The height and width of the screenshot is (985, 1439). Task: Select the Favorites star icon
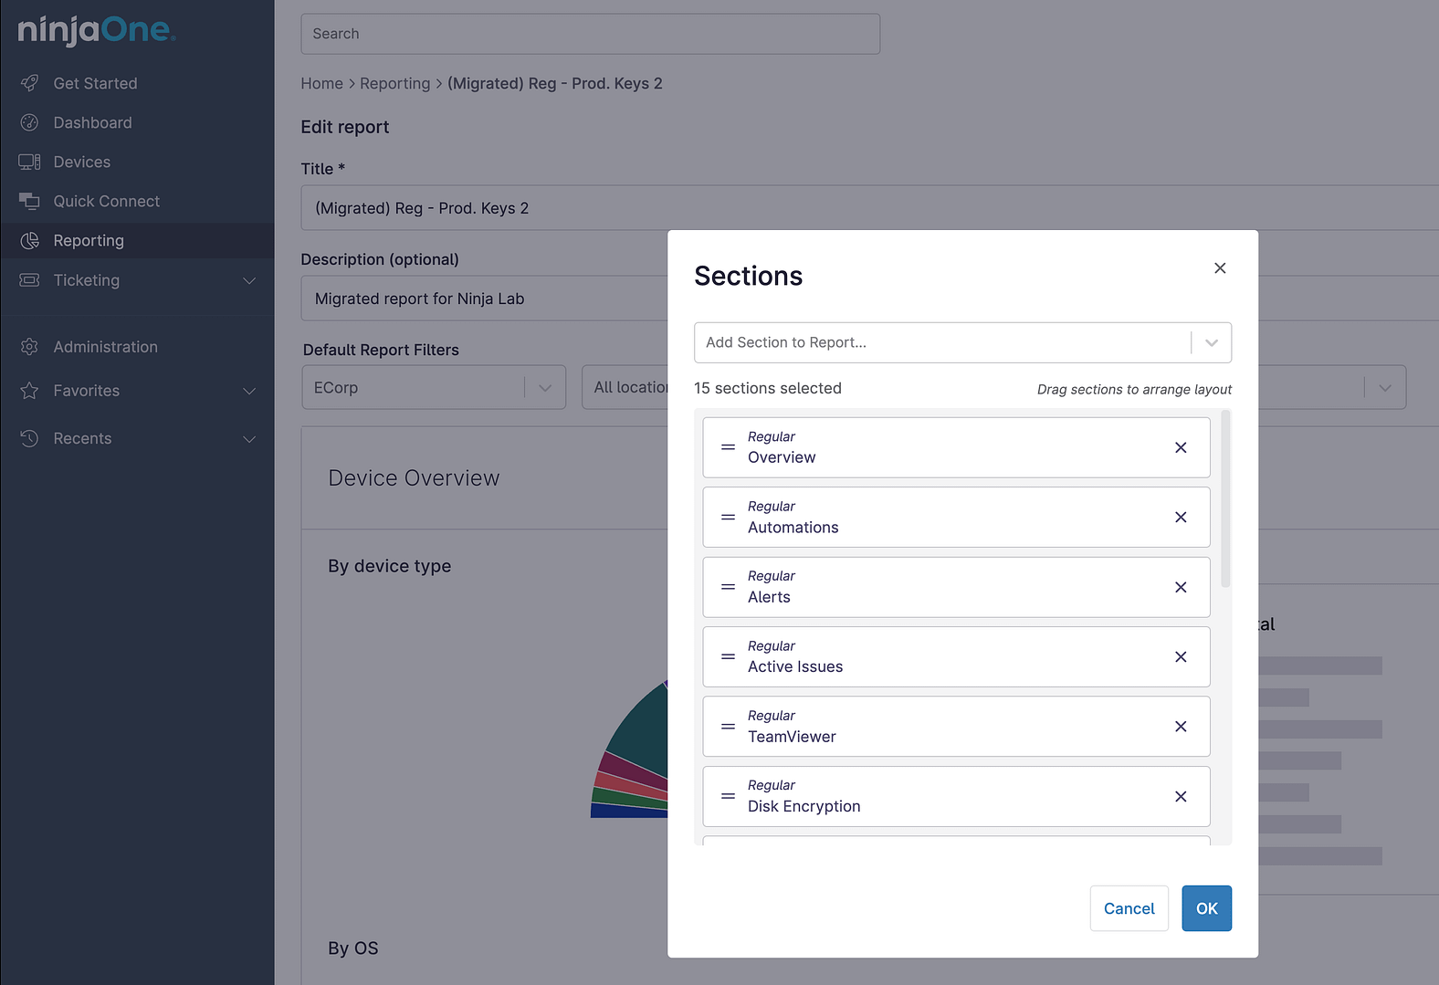click(30, 391)
